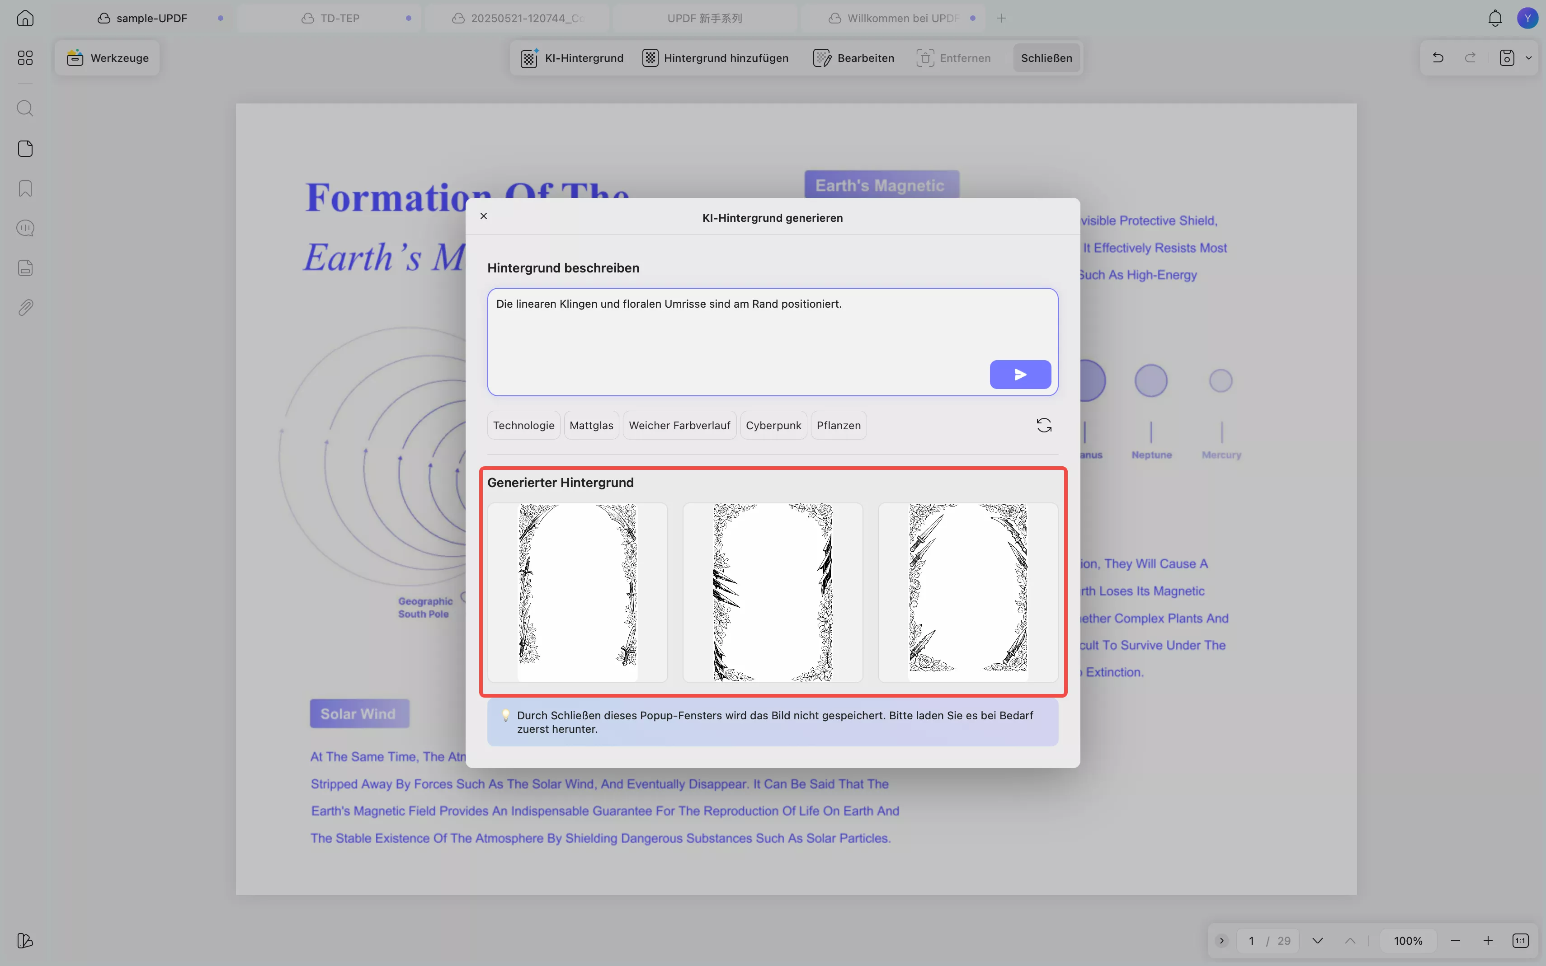Open the thumbnails grid sidebar icon
The width and height of the screenshot is (1546, 966).
25,58
